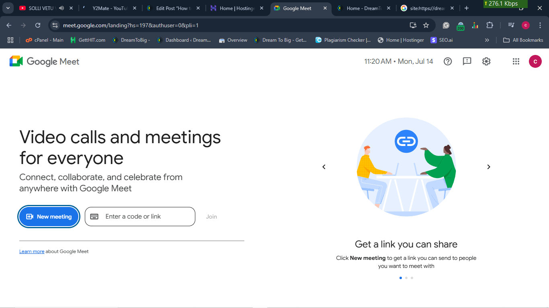Viewport: 549px width, 308px height.
Task: Bookmark this page with star icon
Action: (426, 25)
